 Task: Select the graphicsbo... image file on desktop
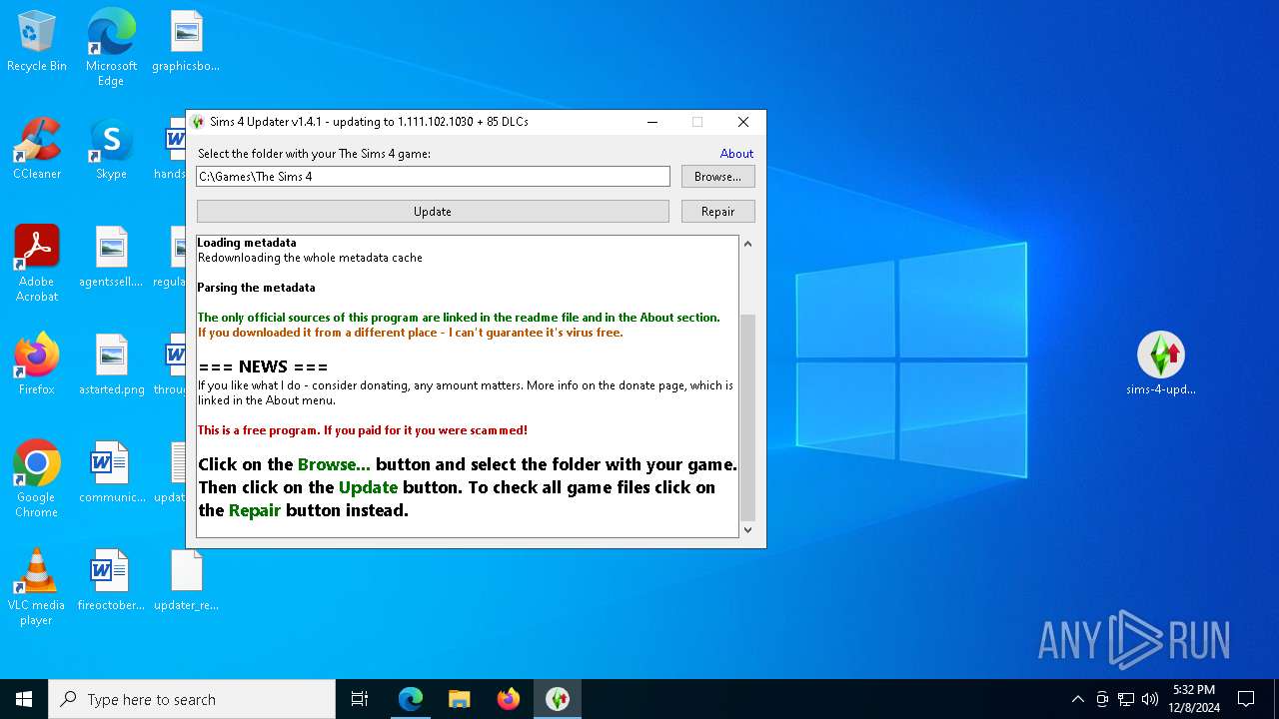(186, 42)
